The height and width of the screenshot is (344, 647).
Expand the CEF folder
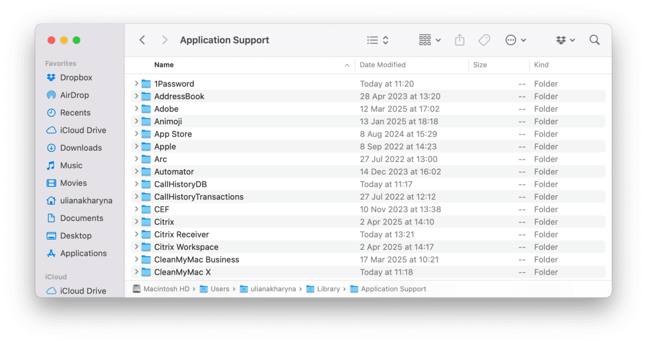[x=136, y=209]
